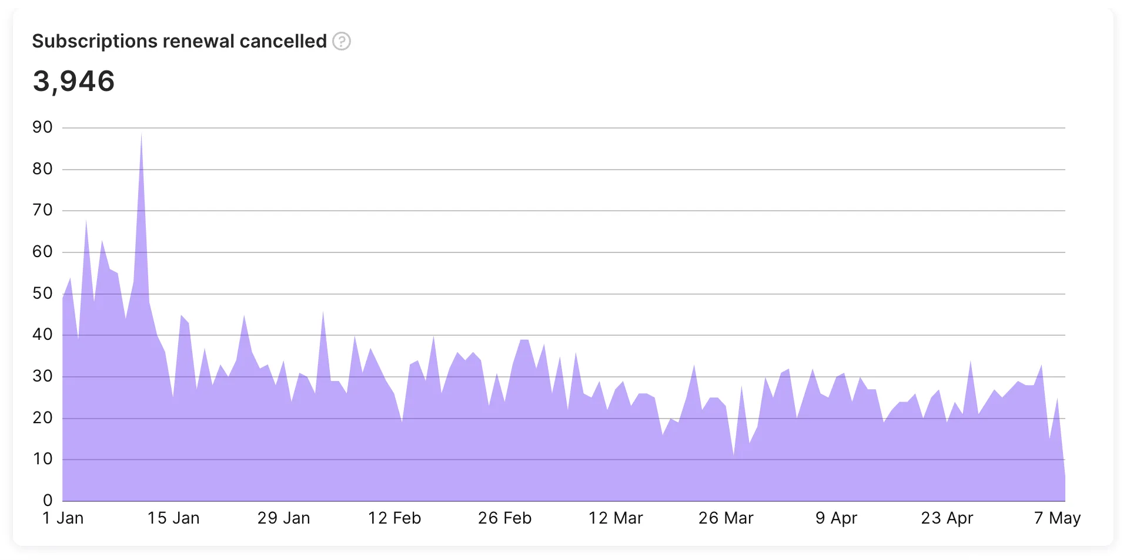Click the '12 Mar' date label
This screenshot has width=1130, height=560.
616,518
